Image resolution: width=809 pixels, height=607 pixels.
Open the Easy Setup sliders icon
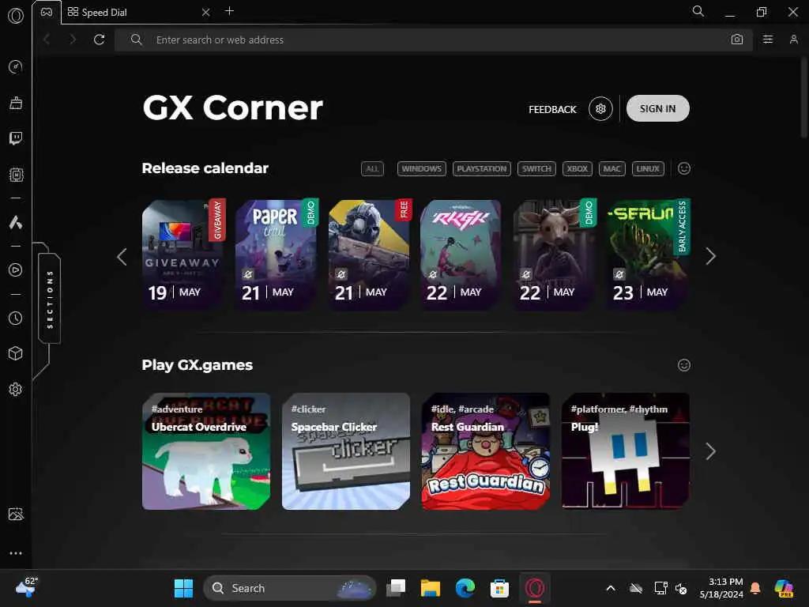[768, 40]
